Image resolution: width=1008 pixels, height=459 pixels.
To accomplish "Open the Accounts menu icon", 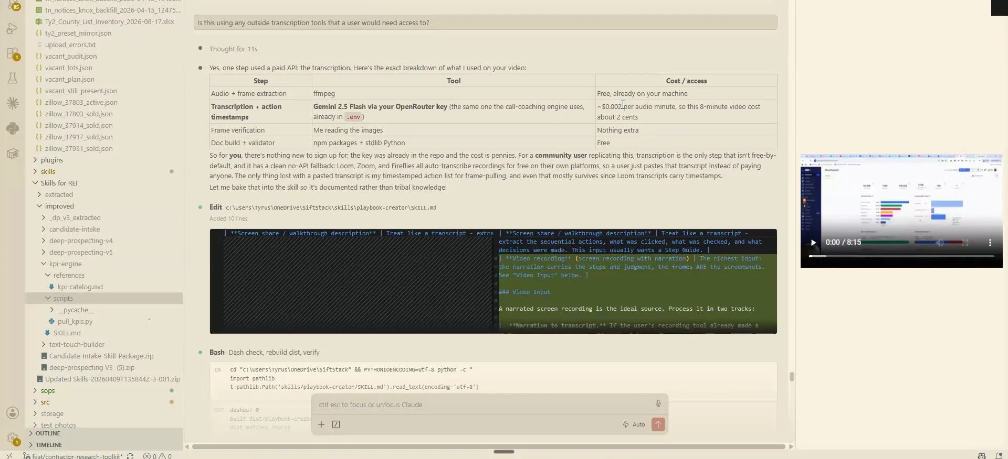I will [x=13, y=413].
